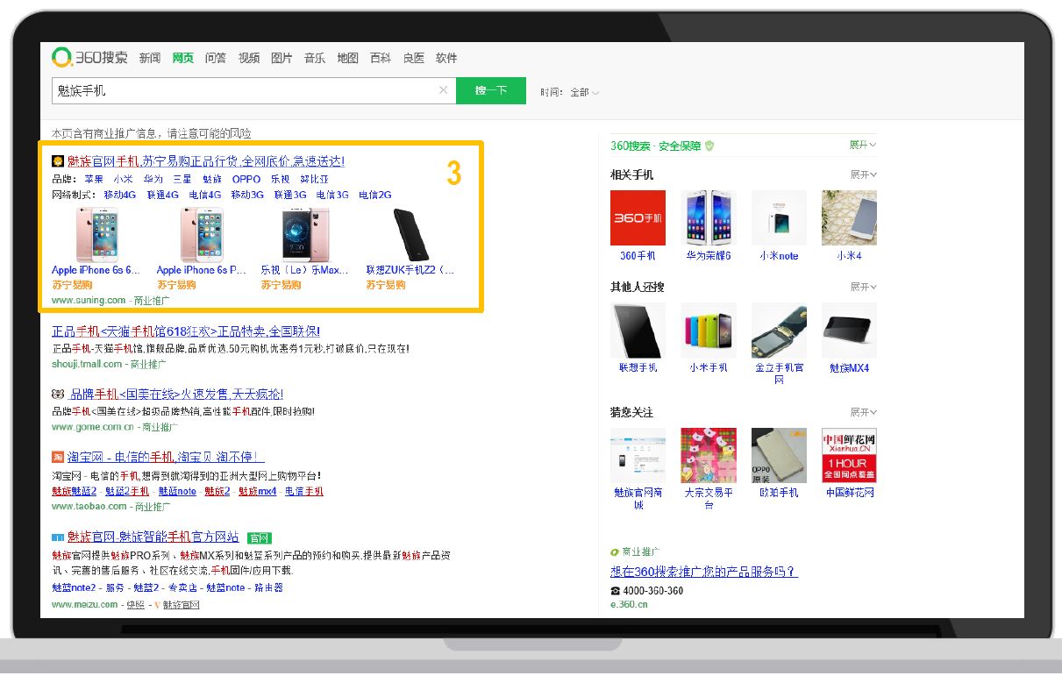Image resolution: width=1062 pixels, height=683 pixels.
Task: Click the Gome tiger favicon icon
Action: click(58, 395)
